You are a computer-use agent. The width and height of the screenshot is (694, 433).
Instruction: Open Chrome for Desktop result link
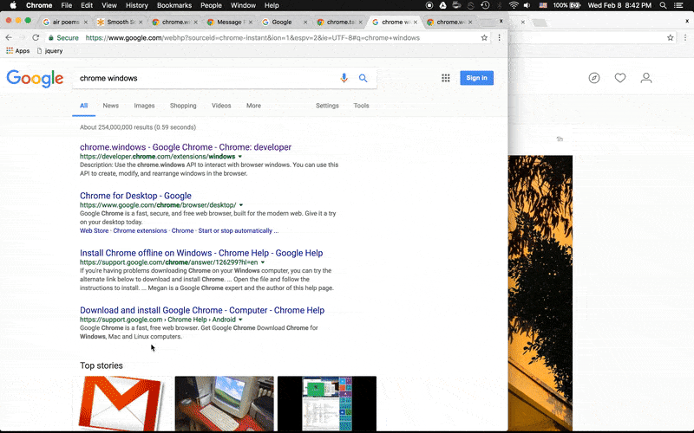[x=135, y=196]
